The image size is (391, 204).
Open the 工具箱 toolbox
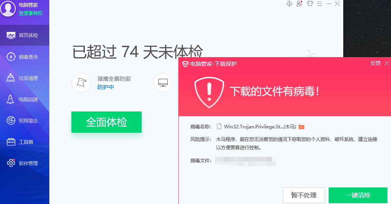point(25,142)
